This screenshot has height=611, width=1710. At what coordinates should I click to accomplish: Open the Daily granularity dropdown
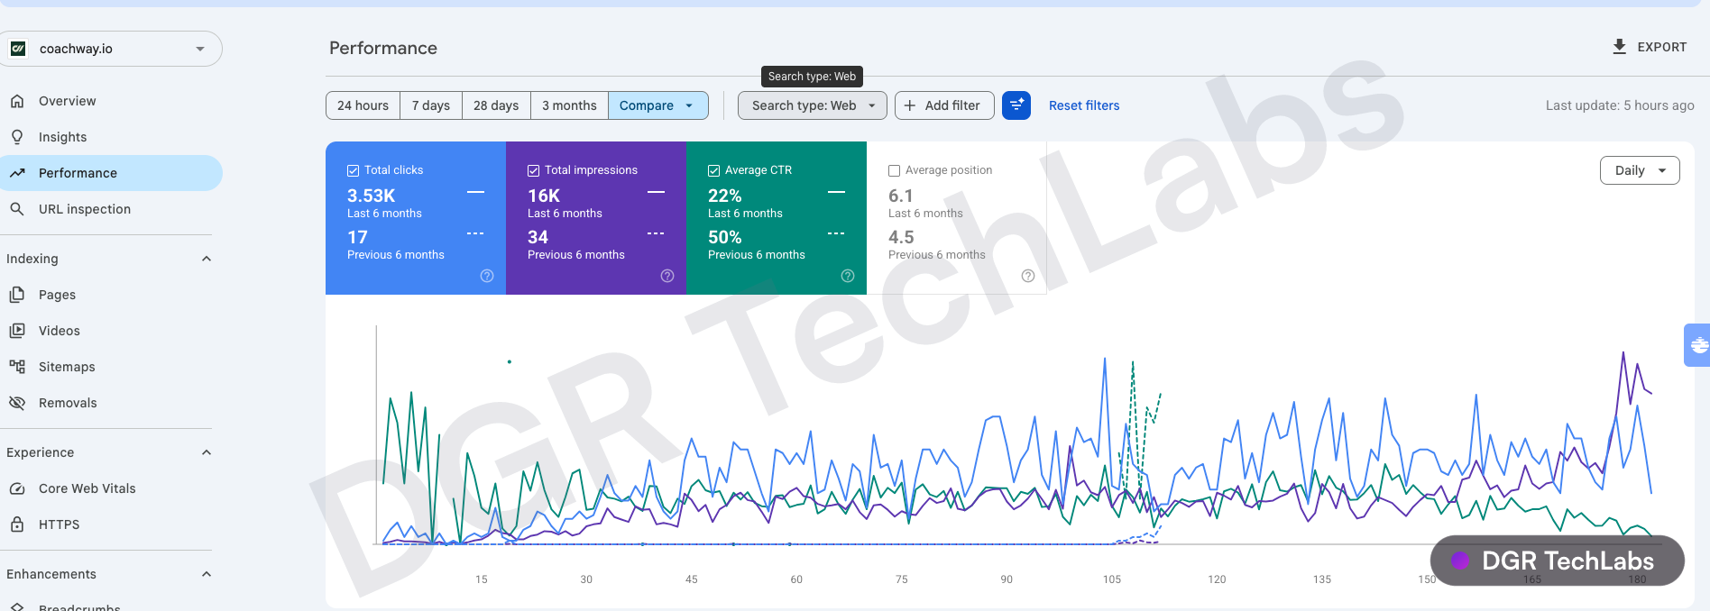coord(1640,170)
